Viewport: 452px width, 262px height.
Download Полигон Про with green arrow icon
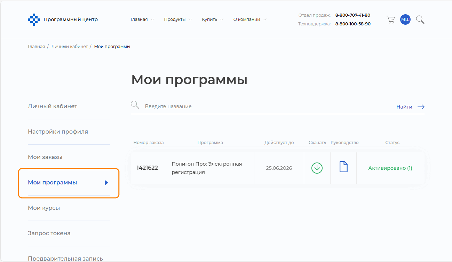click(317, 168)
